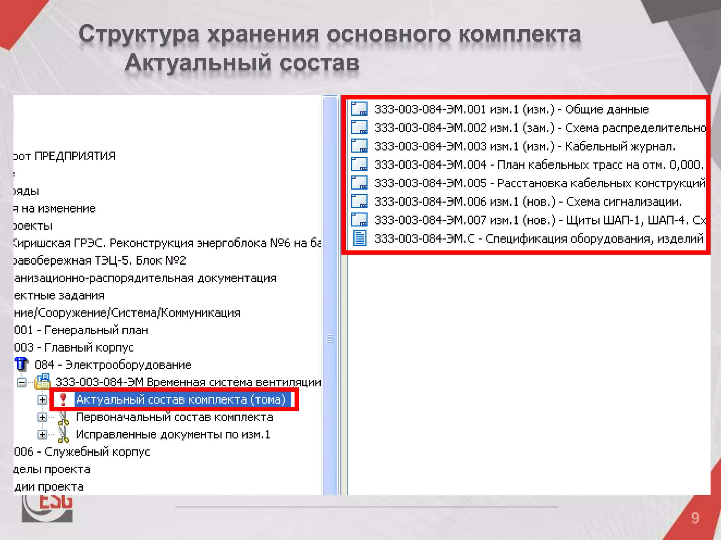The height and width of the screenshot is (540, 721).
Task: Open 333-003-084-ЭМ.002 изм.1 (зам.) Схема распределительной
Action: click(540, 128)
